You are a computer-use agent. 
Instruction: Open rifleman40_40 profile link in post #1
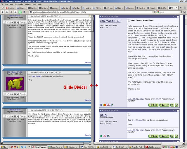pyautogui.click(x=110, y=21)
